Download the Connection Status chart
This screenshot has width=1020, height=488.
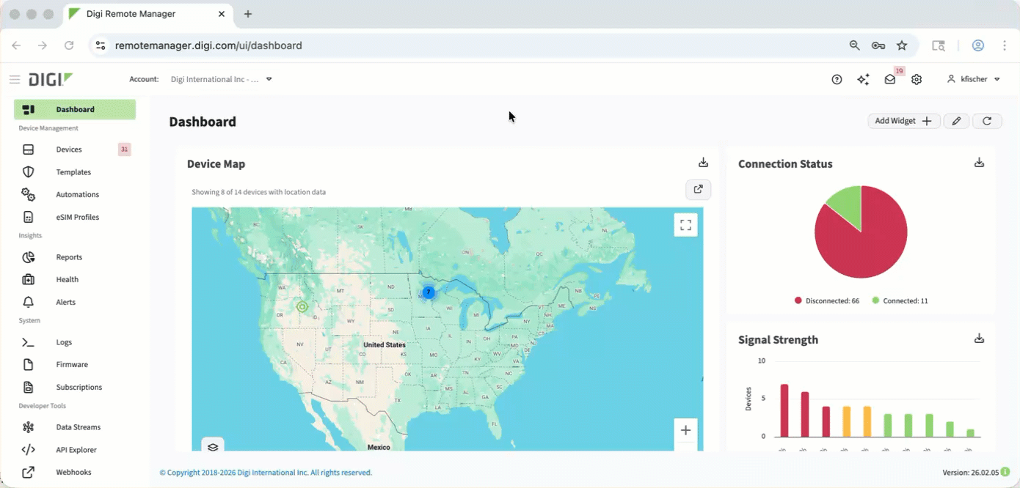point(979,163)
